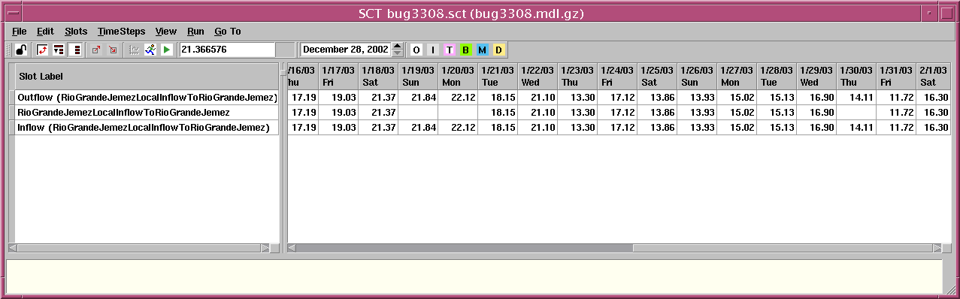
Task: Select middle-row cell 11.72 under 1/31/03
Action: pyautogui.click(x=896, y=113)
